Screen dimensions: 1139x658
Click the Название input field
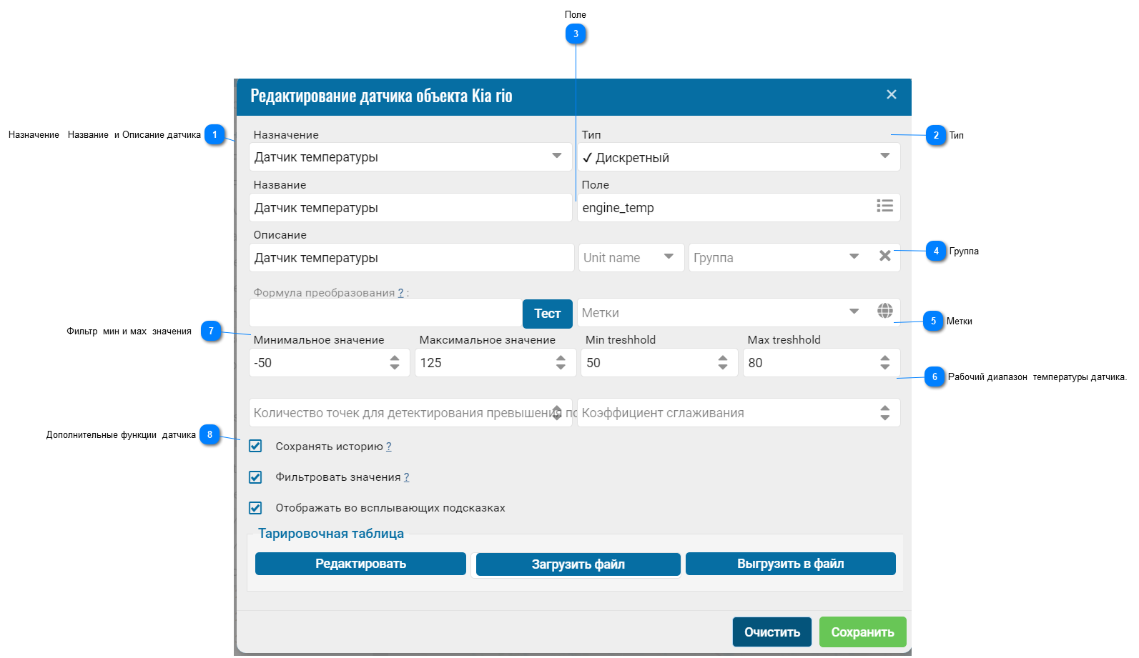(x=410, y=208)
